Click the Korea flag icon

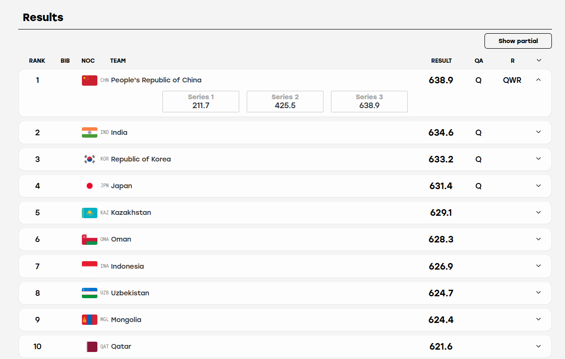click(89, 159)
